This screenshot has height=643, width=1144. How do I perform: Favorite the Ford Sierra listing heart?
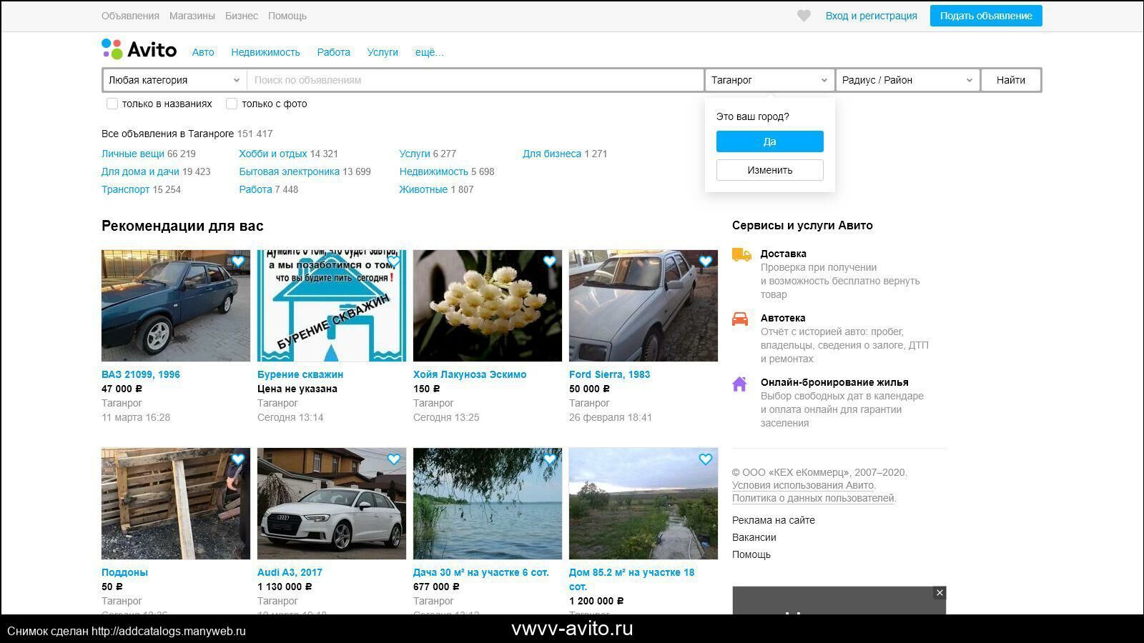click(705, 261)
